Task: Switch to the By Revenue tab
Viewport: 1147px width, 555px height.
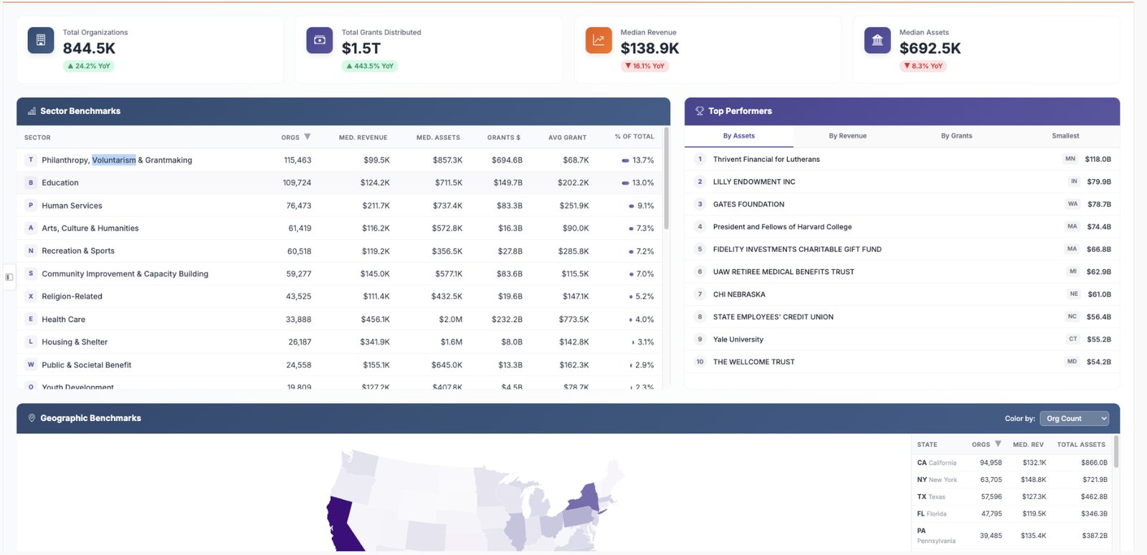Action: (847, 136)
